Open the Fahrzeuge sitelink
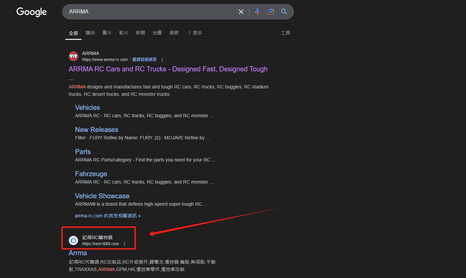 click(x=91, y=174)
